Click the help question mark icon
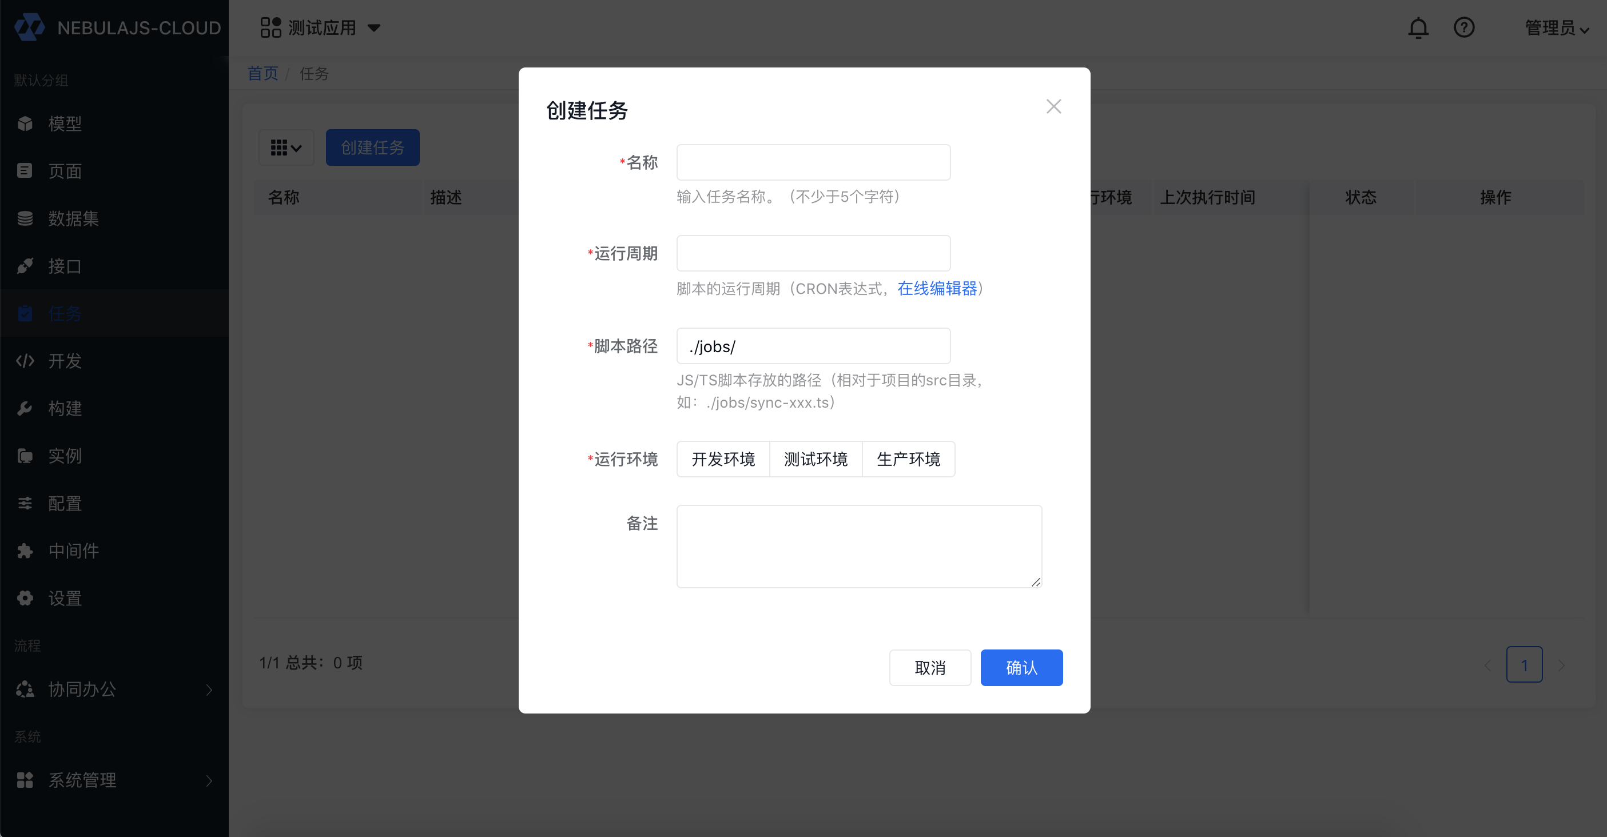Viewport: 1607px width, 837px height. pyautogui.click(x=1464, y=27)
